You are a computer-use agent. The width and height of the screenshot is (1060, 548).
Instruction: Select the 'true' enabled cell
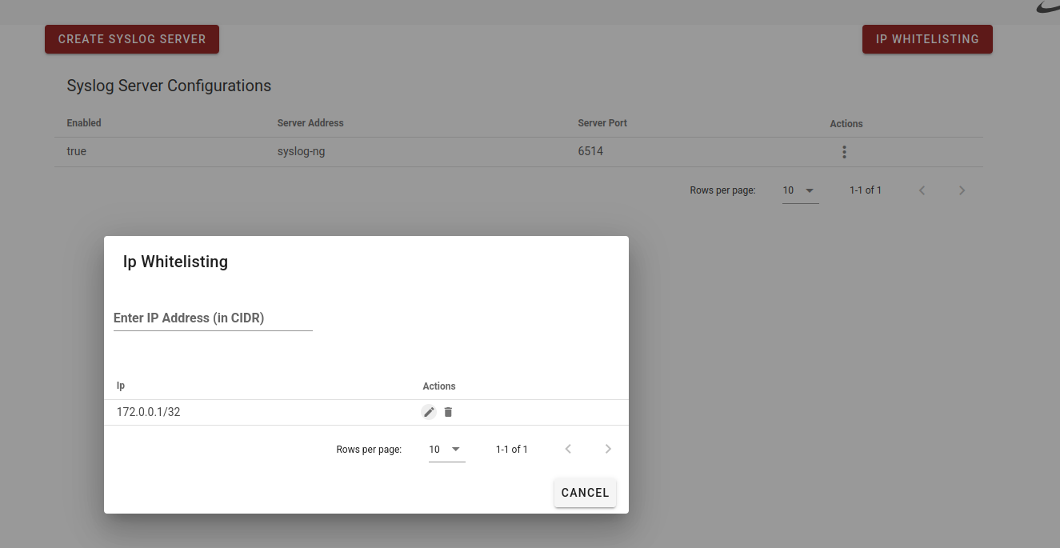77,151
